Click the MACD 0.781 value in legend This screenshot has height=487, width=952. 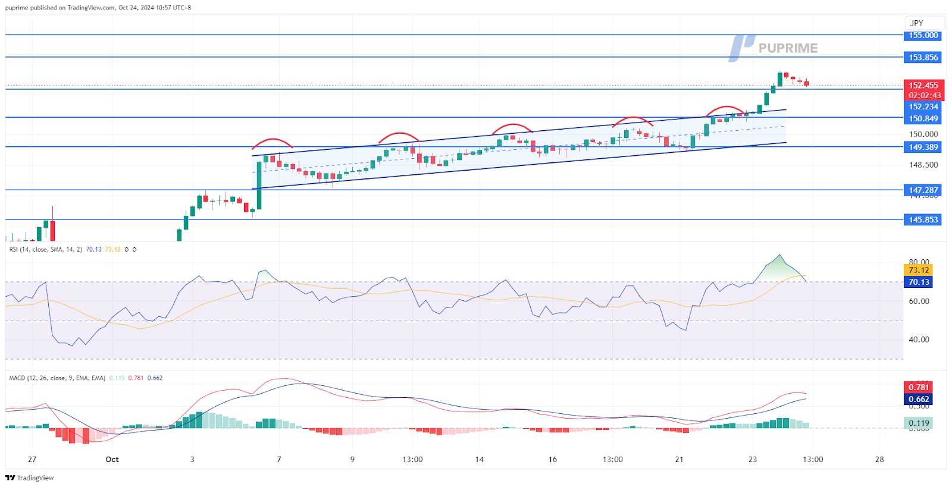tap(136, 378)
